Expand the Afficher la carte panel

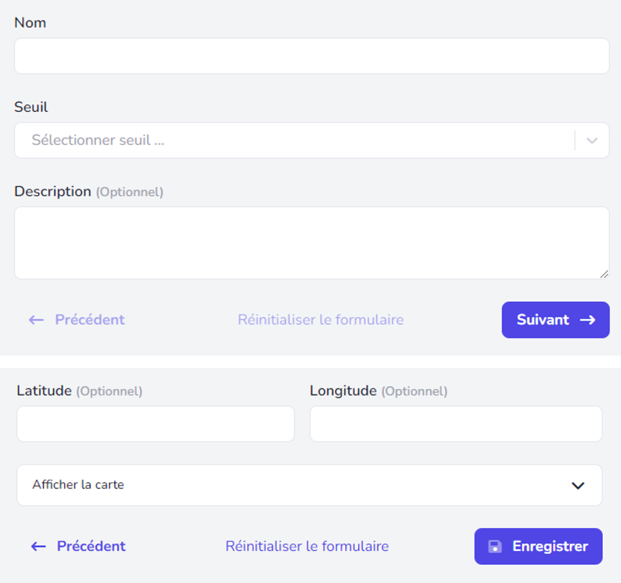click(x=309, y=485)
